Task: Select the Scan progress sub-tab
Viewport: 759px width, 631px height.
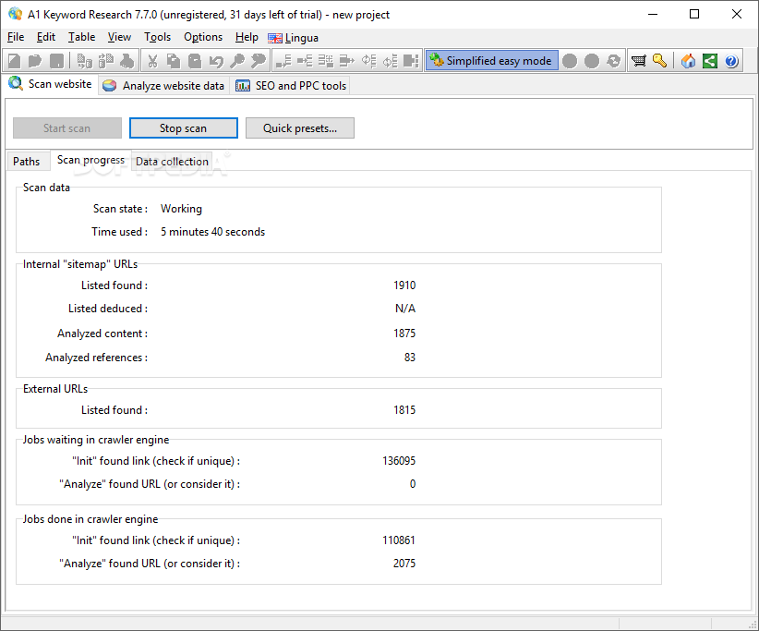Action: click(90, 160)
